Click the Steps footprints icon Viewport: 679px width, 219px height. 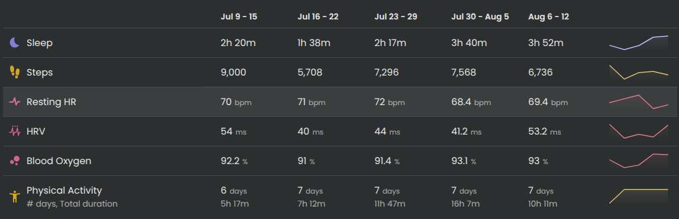click(x=15, y=73)
